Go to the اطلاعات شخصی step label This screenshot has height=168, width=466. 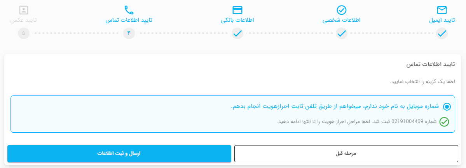tap(342, 20)
